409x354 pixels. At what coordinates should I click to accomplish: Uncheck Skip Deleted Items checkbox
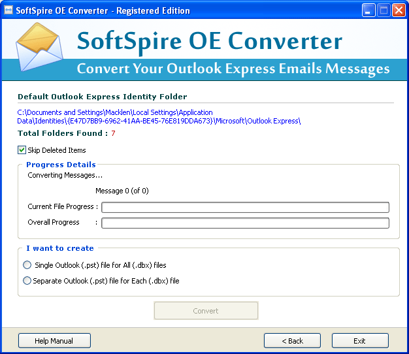(x=22, y=150)
